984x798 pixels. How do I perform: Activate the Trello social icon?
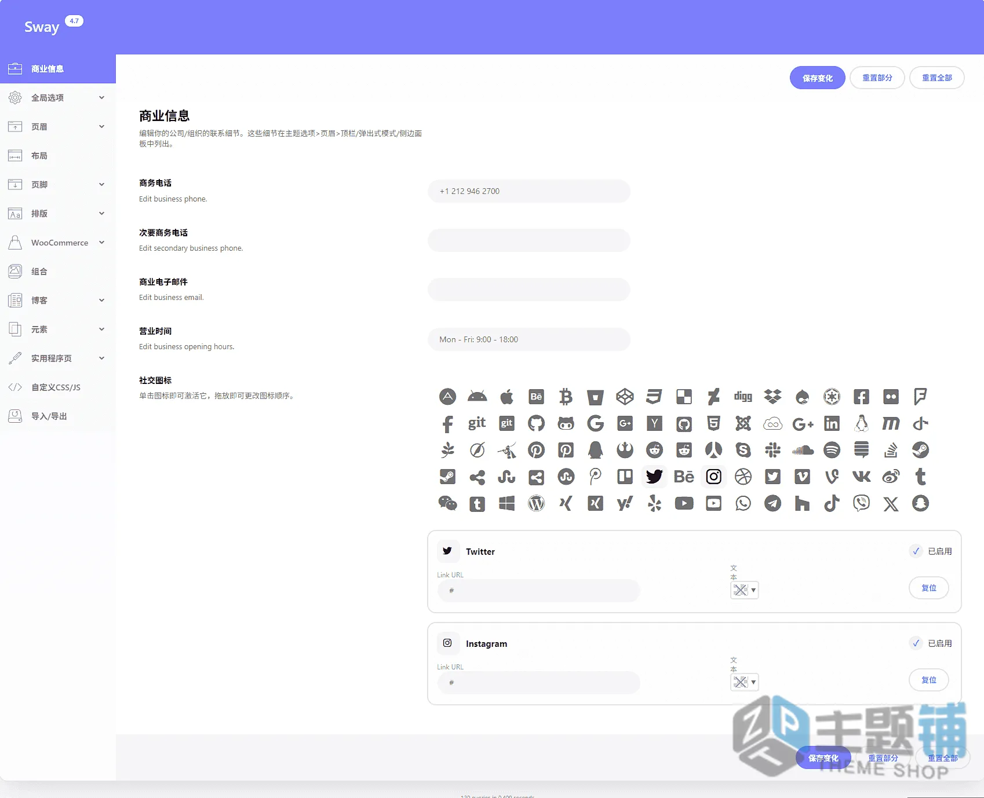click(625, 477)
